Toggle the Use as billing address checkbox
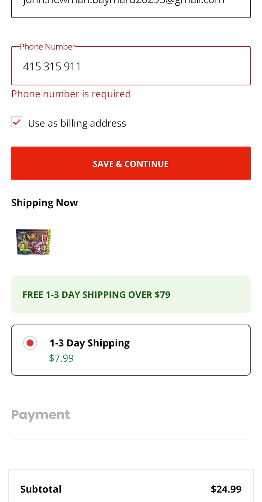Image resolution: width=262 pixels, height=502 pixels. pyautogui.click(x=17, y=122)
